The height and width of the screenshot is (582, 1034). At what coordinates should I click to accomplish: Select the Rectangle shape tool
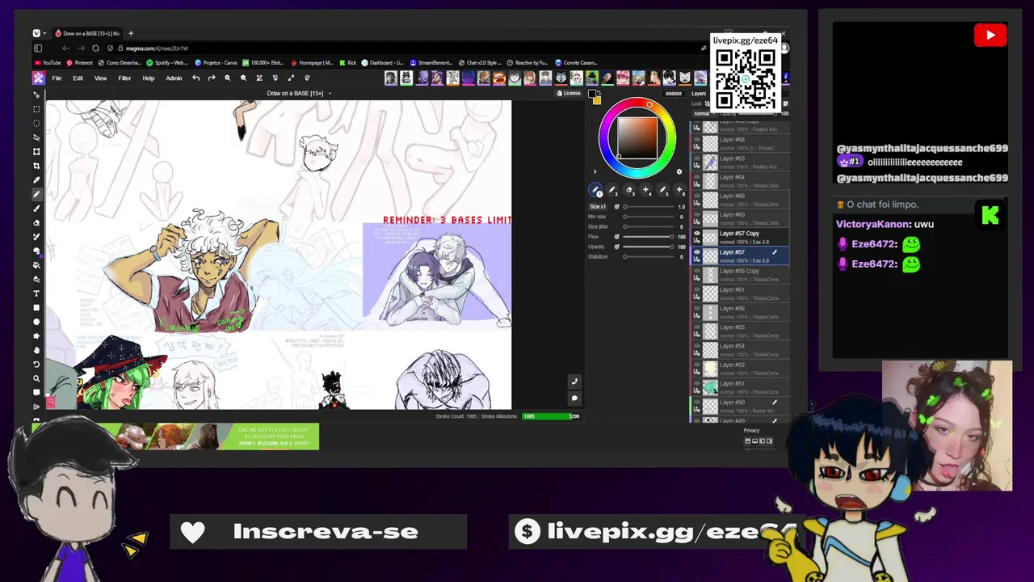coord(36,307)
